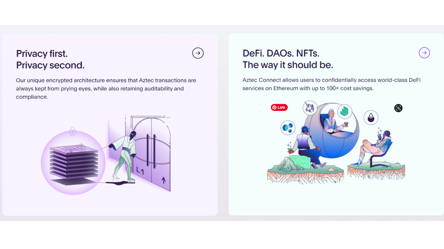Click the stacked layers sphere illustration
The image size is (444, 249).
point(73,163)
